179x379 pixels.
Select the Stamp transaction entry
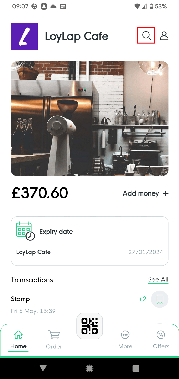click(21, 299)
